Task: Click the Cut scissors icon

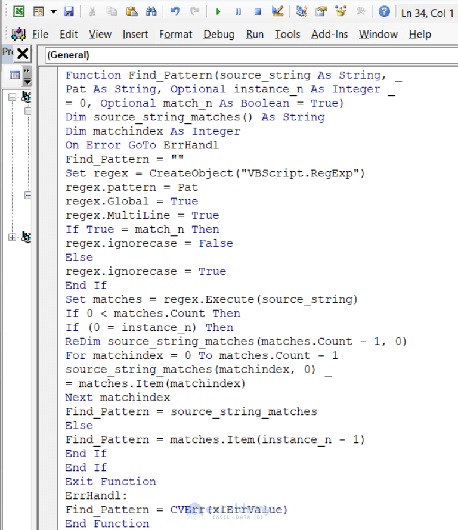Action: (92, 12)
